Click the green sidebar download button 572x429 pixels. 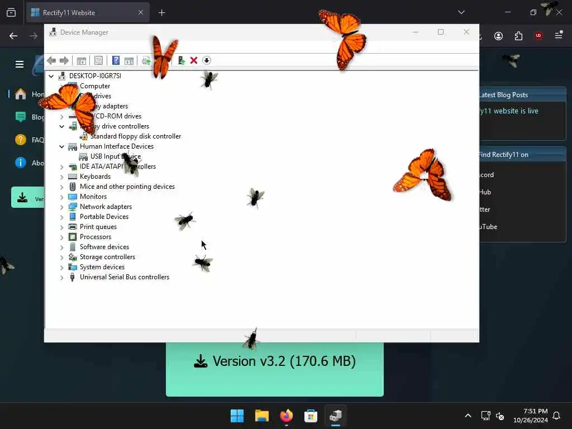pos(28,197)
